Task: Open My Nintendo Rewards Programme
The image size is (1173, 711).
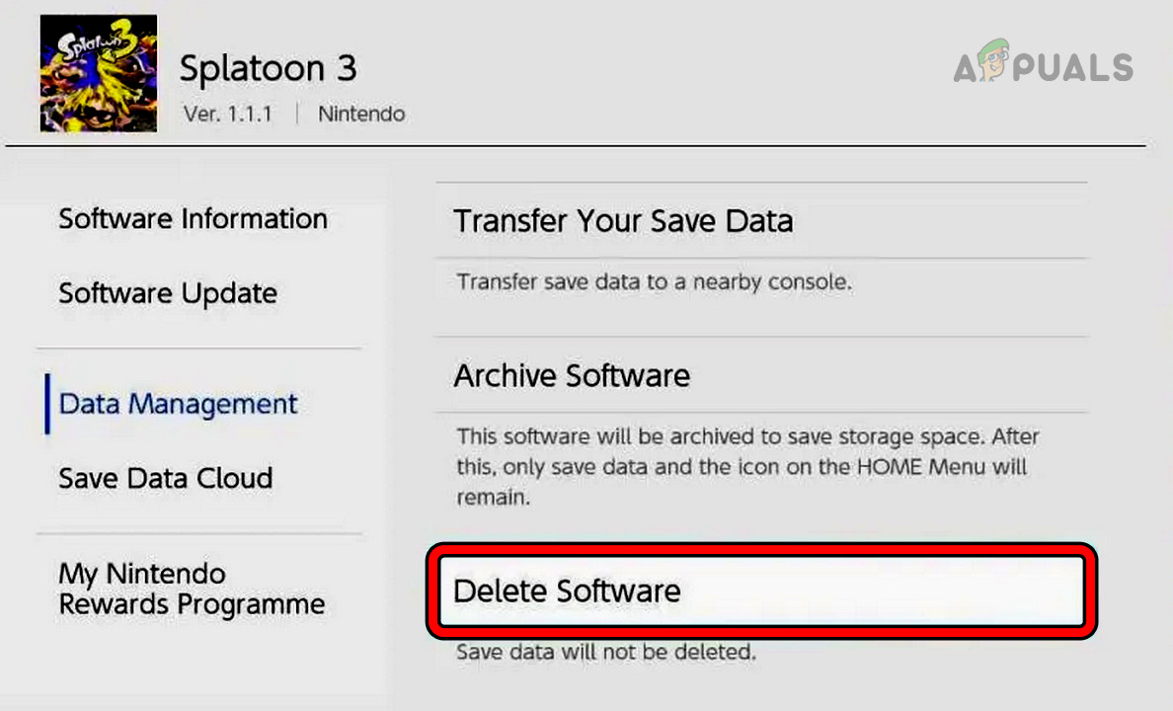Action: pos(193,589)
